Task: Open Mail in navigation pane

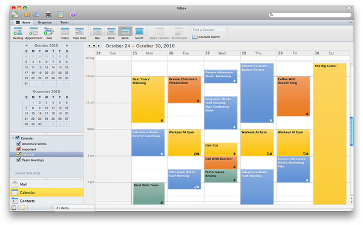Action: click(47, 184)
